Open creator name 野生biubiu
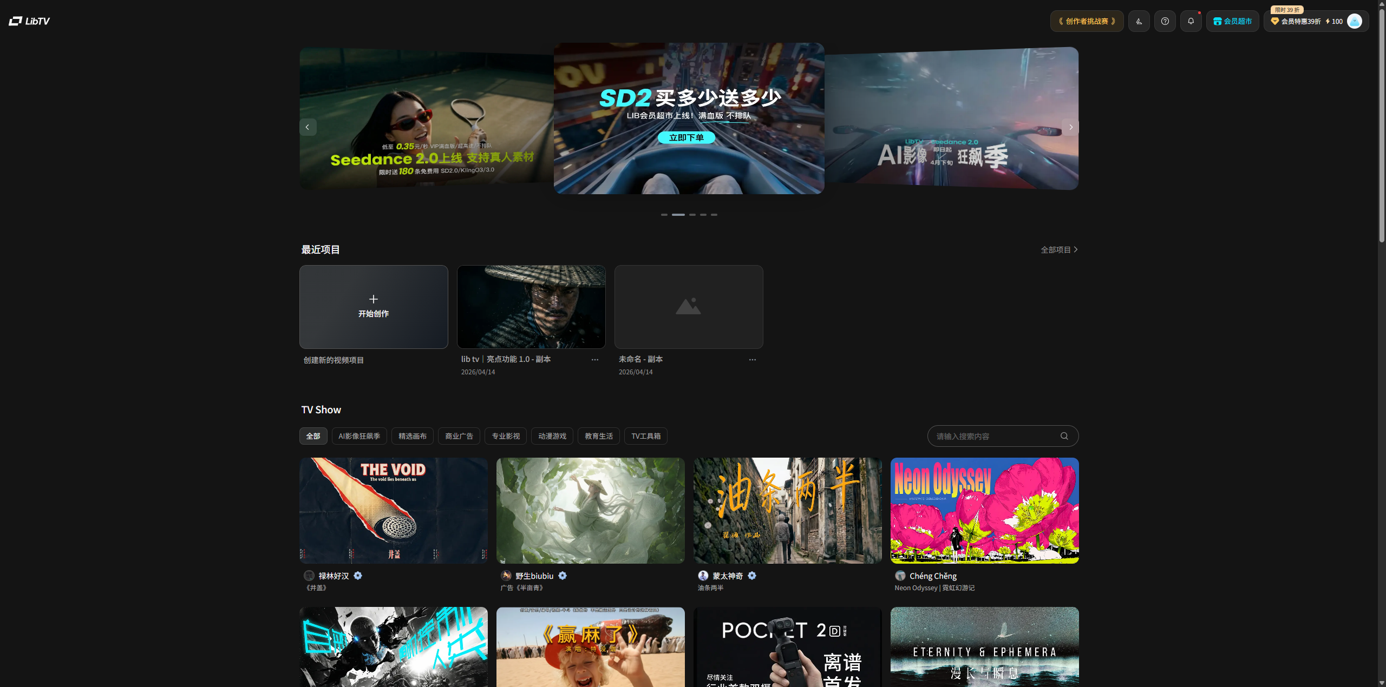This screenshot has width=1386, height=687. 534,576
